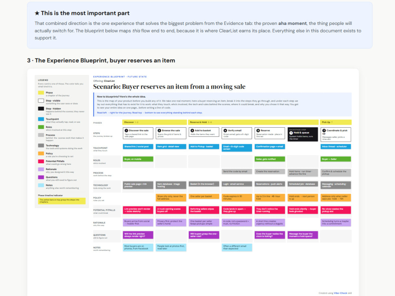Click policy card 'One seller per basket'
The width and height of the screenshot is (395, 296).
tap(204, 196)
